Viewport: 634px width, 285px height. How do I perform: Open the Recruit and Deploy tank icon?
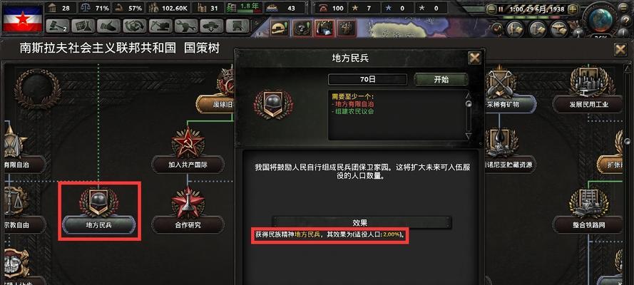212,26
